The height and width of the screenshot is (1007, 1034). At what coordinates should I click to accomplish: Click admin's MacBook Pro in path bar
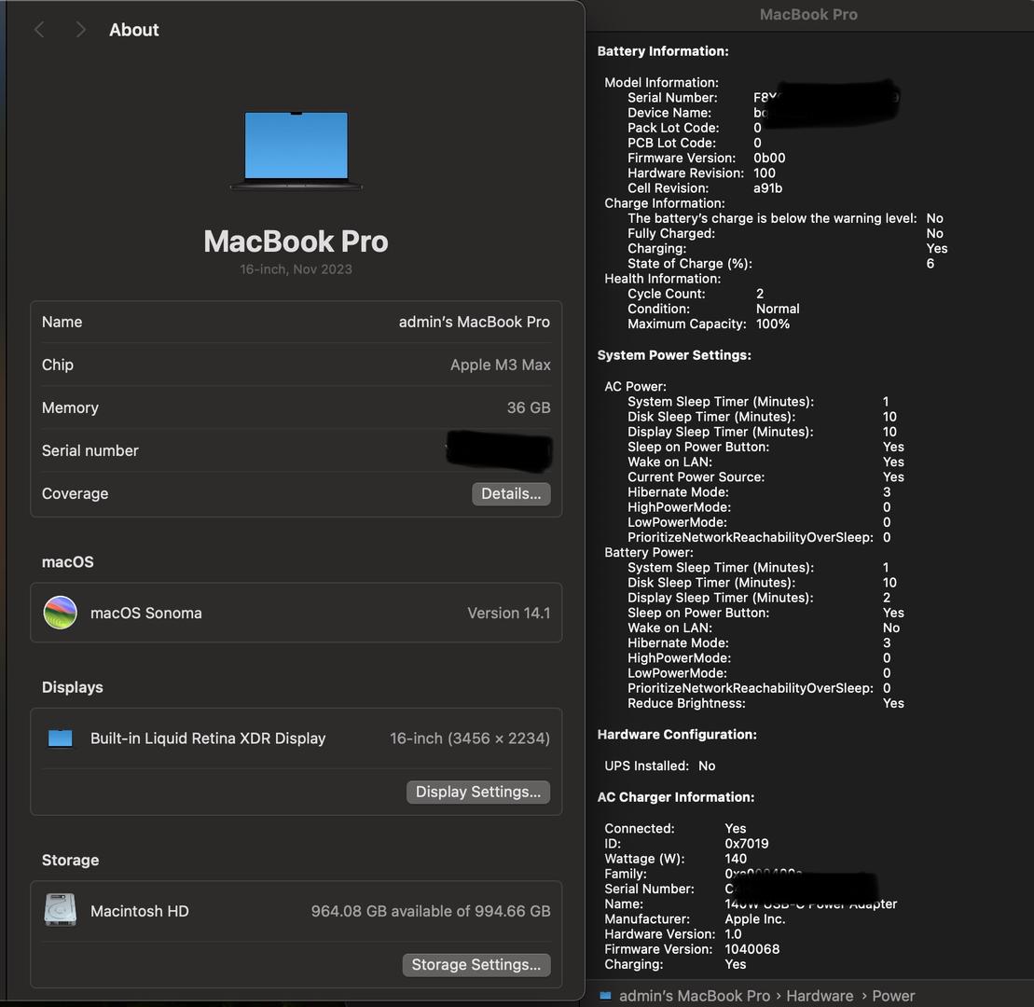[x=695, y=996]
